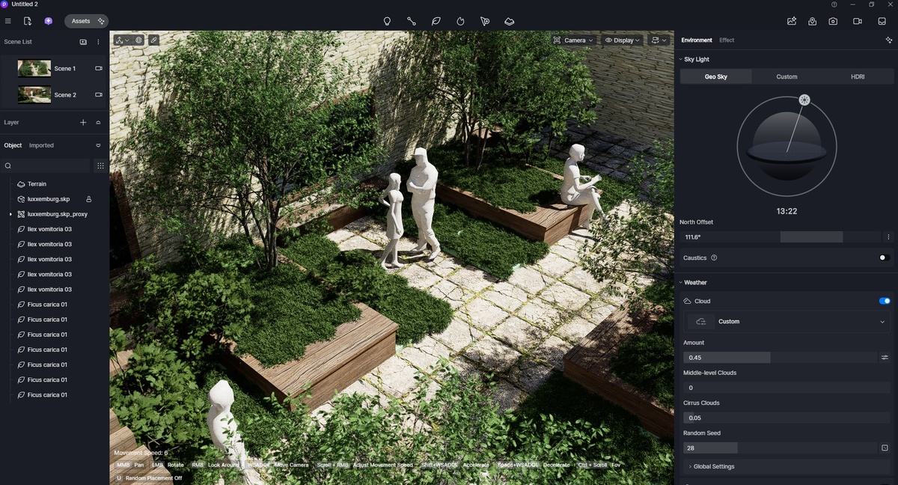Click the Middle-level Clouds value field

click(786, 388)
